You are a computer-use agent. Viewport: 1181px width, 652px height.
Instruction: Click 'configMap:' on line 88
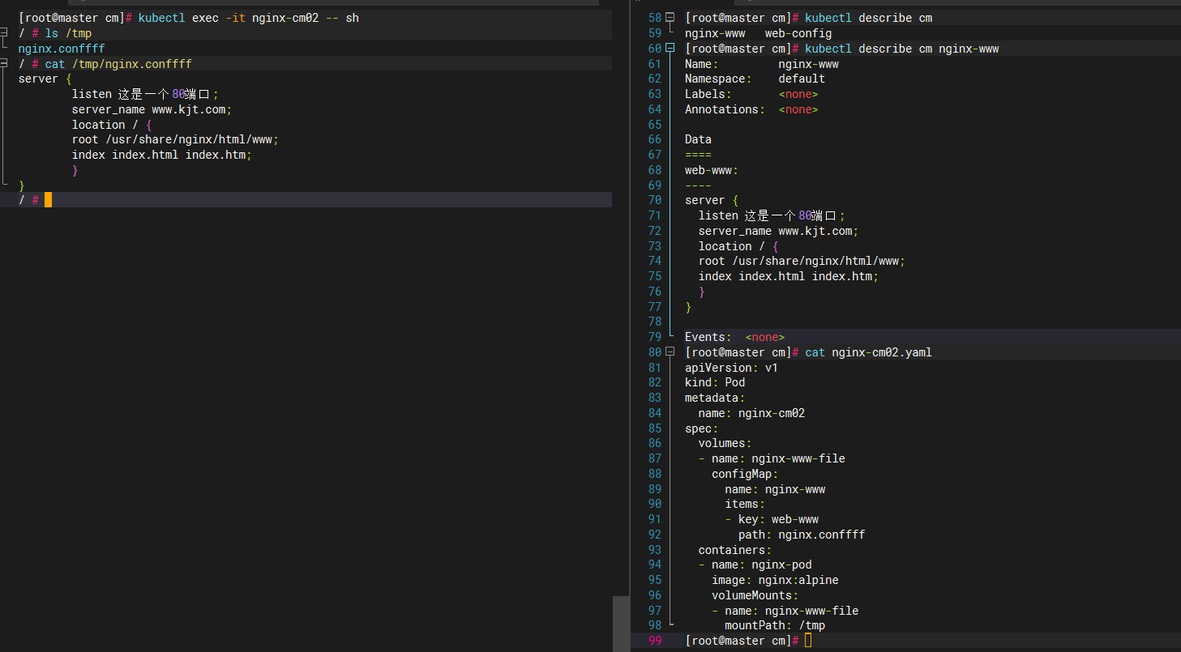tap(745, 474)
